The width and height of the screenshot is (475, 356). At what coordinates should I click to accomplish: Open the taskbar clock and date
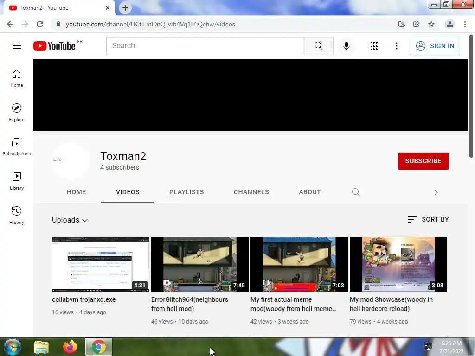coord(451,347)
